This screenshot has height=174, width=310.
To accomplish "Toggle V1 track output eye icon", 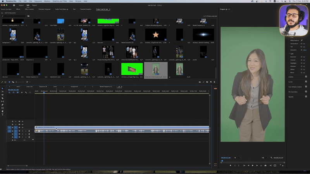I will click(23, 127).
